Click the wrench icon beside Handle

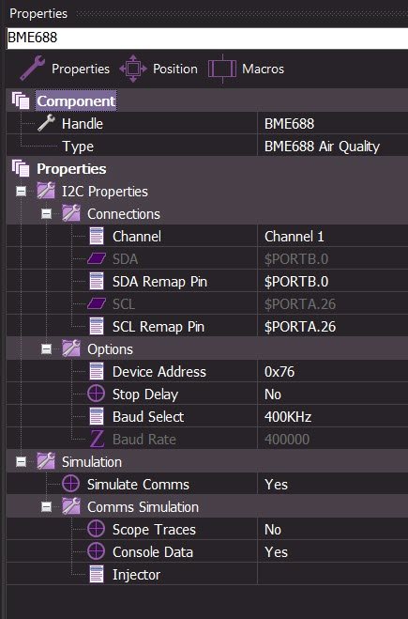(46, 123)
